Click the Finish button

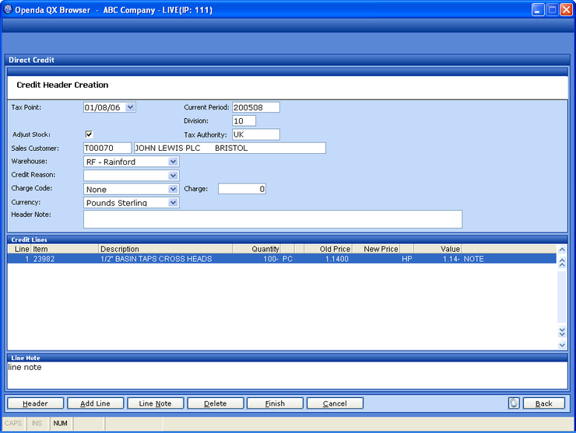tap(275, 403)
